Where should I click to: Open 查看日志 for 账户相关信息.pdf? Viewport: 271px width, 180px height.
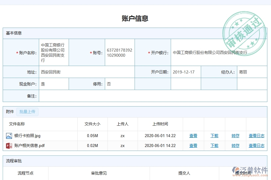[x=257, y=145]
